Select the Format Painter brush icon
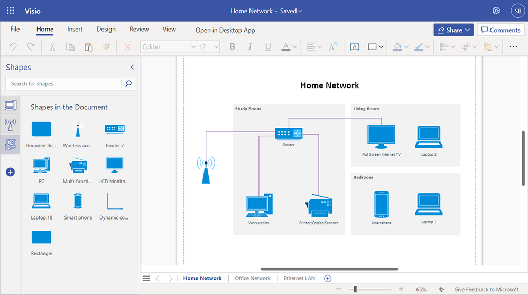 (x=106, y=47)
